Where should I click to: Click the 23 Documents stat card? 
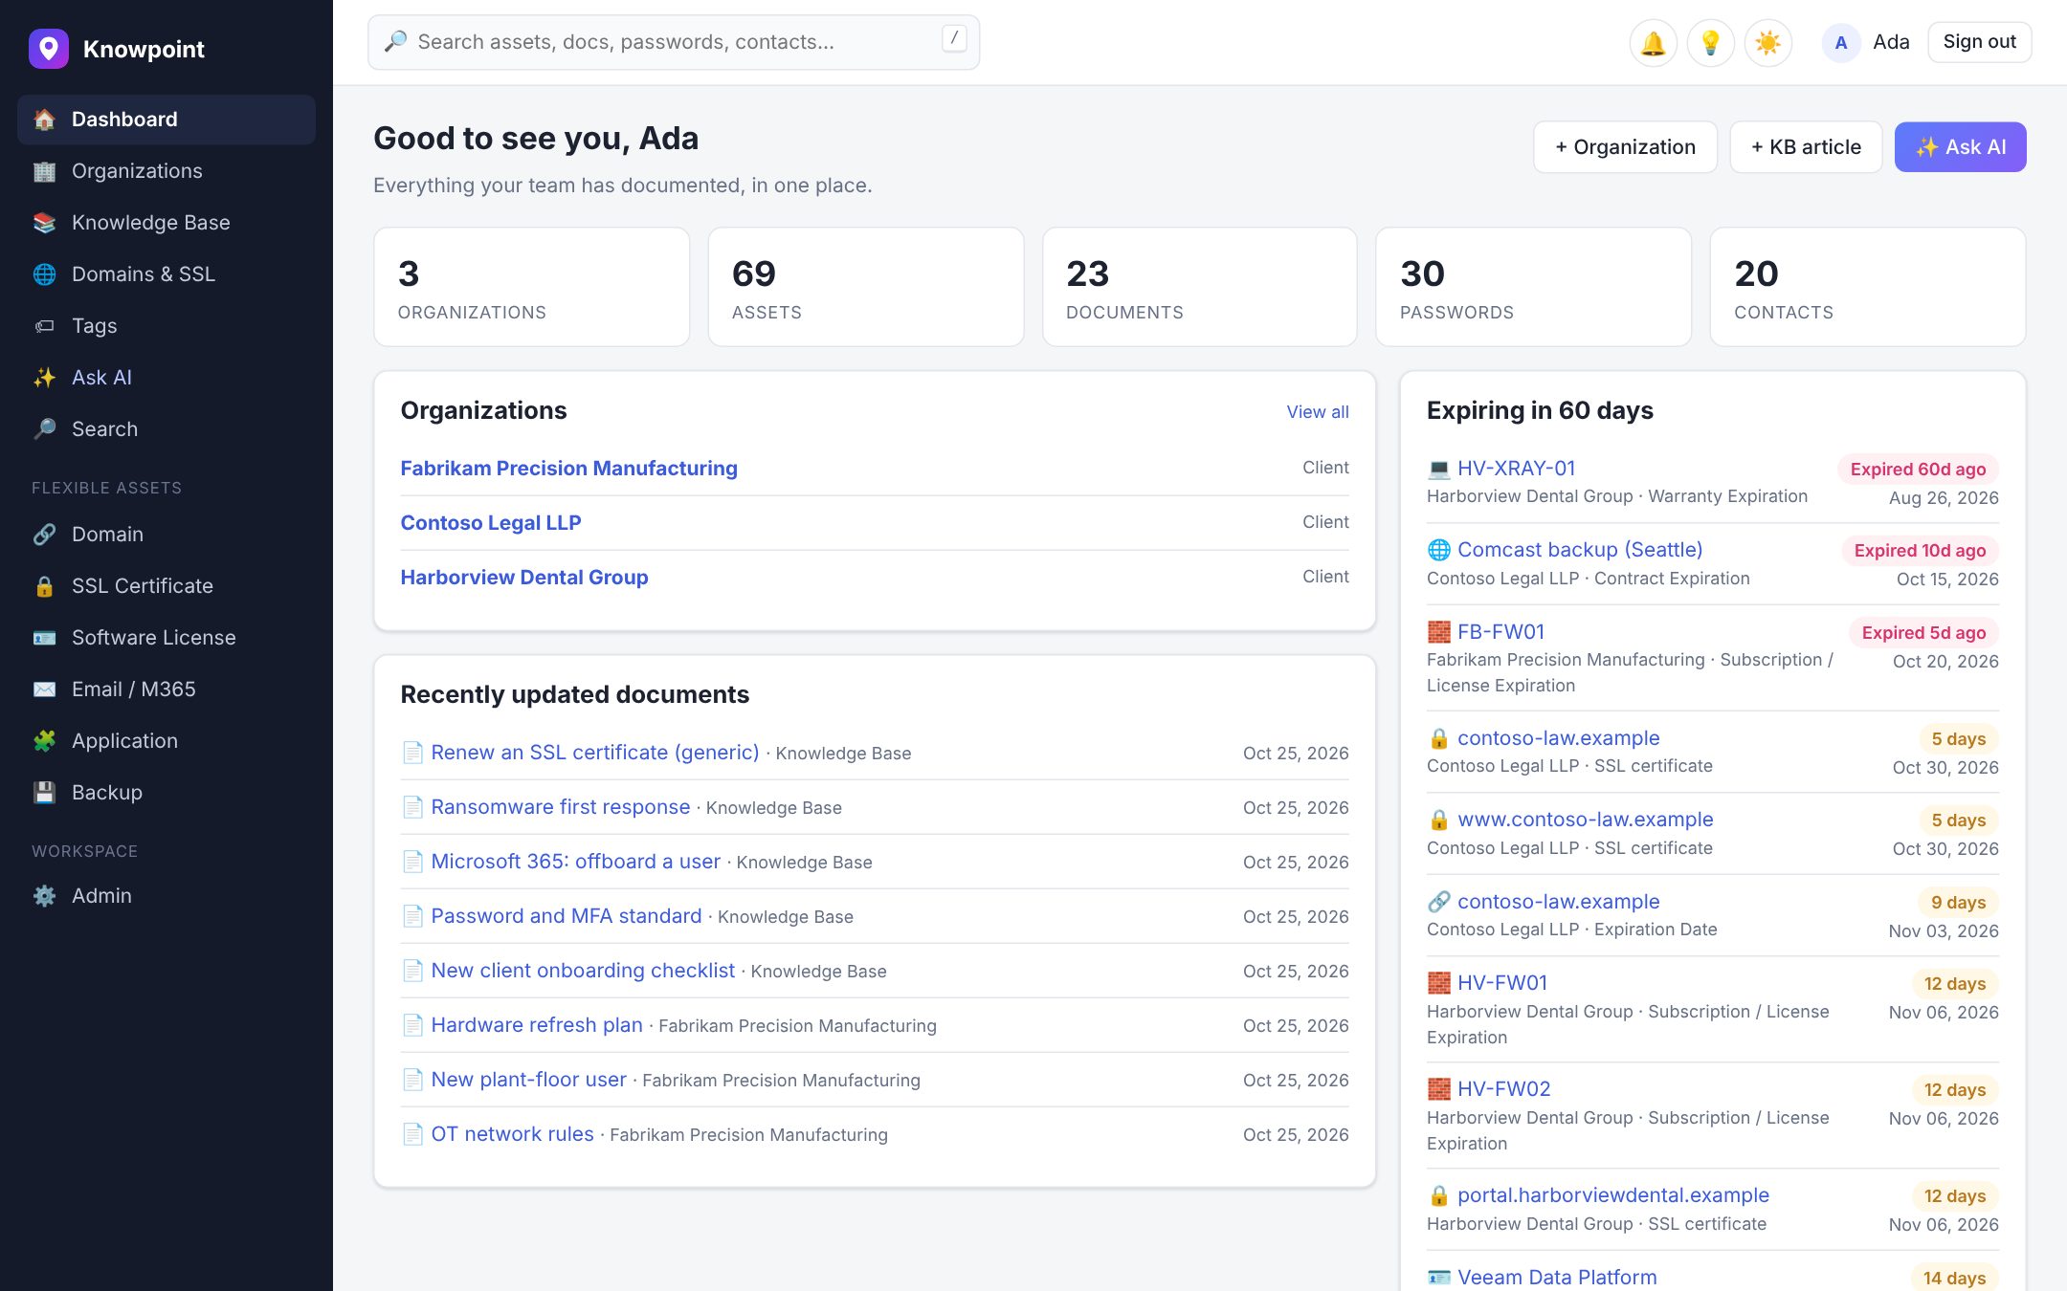(x=1199, y=287)
